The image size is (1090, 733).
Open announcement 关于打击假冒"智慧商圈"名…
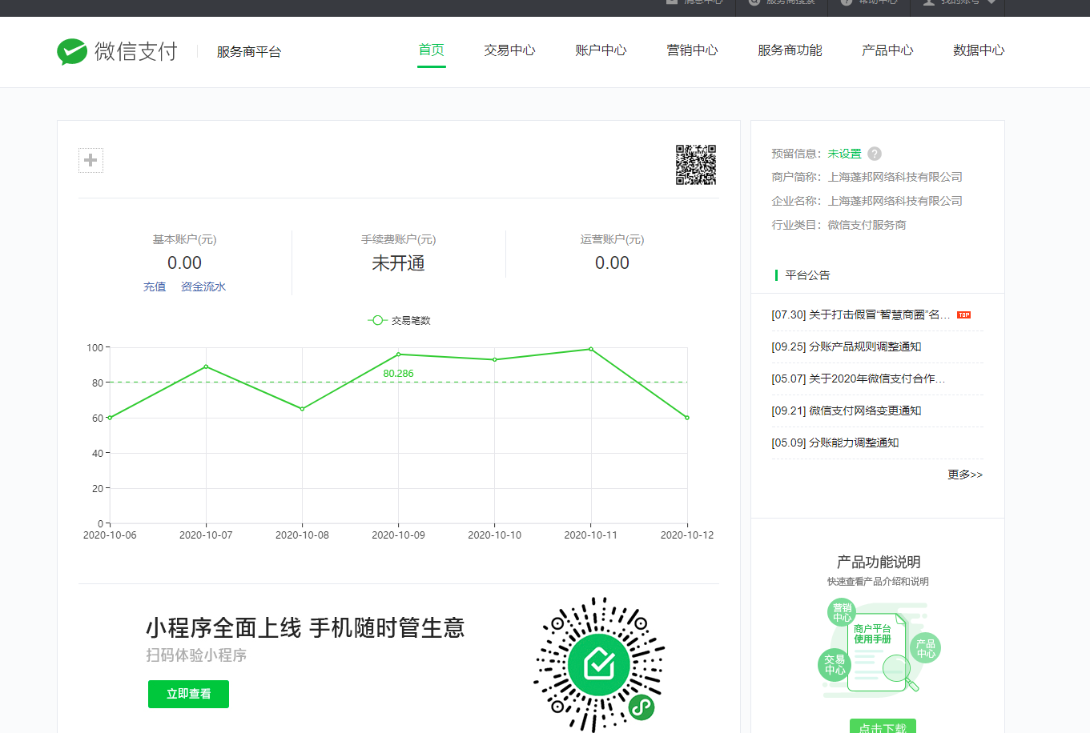tap(861, 314)
